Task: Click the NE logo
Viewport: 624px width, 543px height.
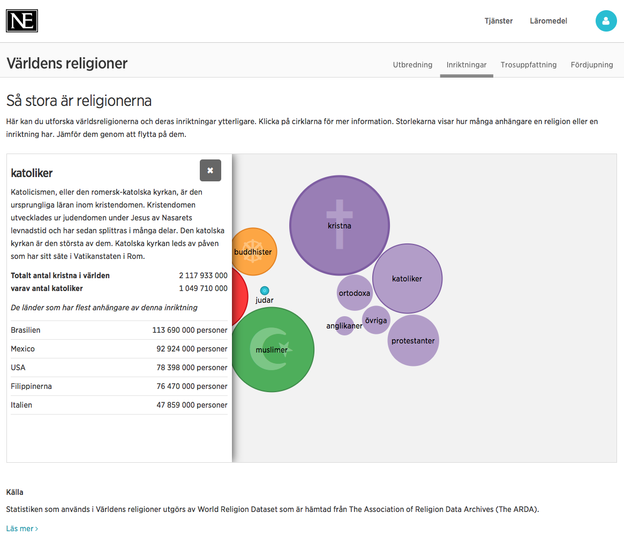Action: [x=22, y=21]
